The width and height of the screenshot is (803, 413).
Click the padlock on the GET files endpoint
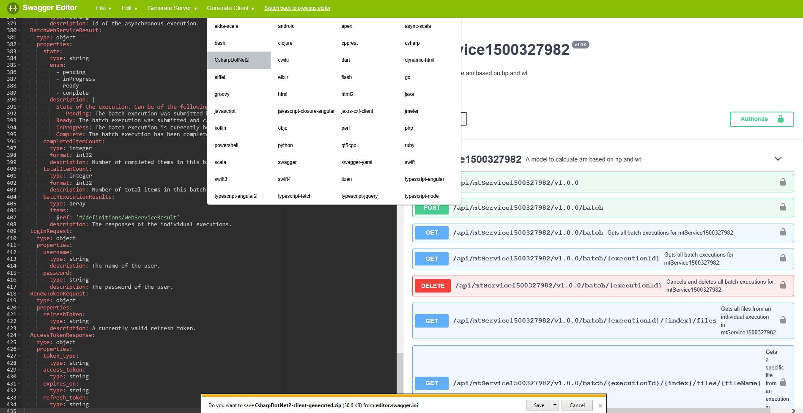[783, 320]
